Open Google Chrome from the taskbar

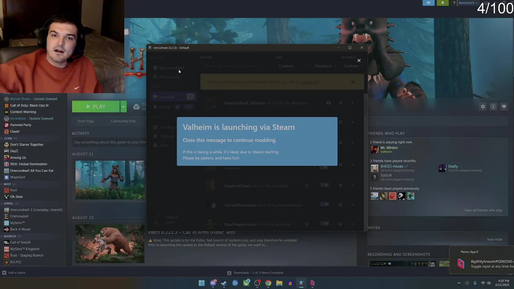click(x=268, y=283)
